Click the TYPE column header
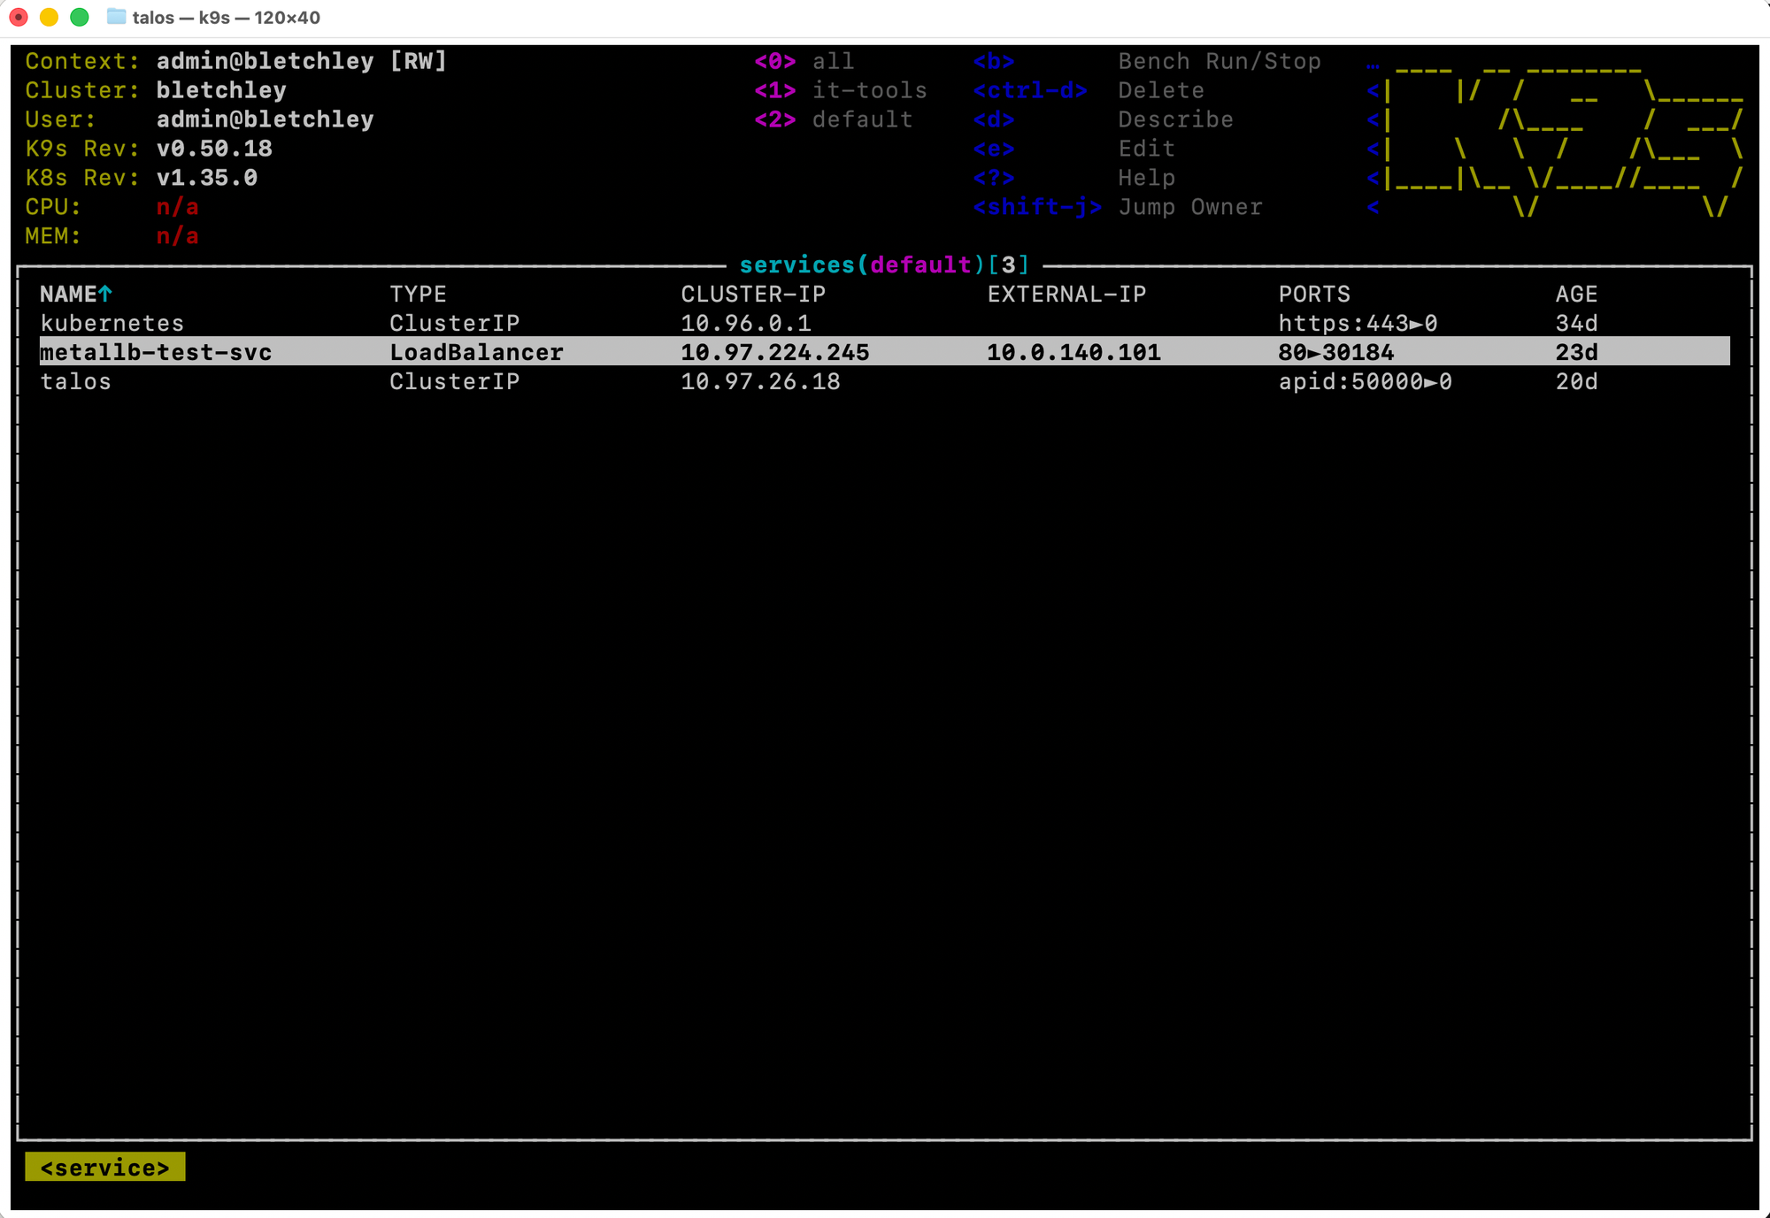 418,294
